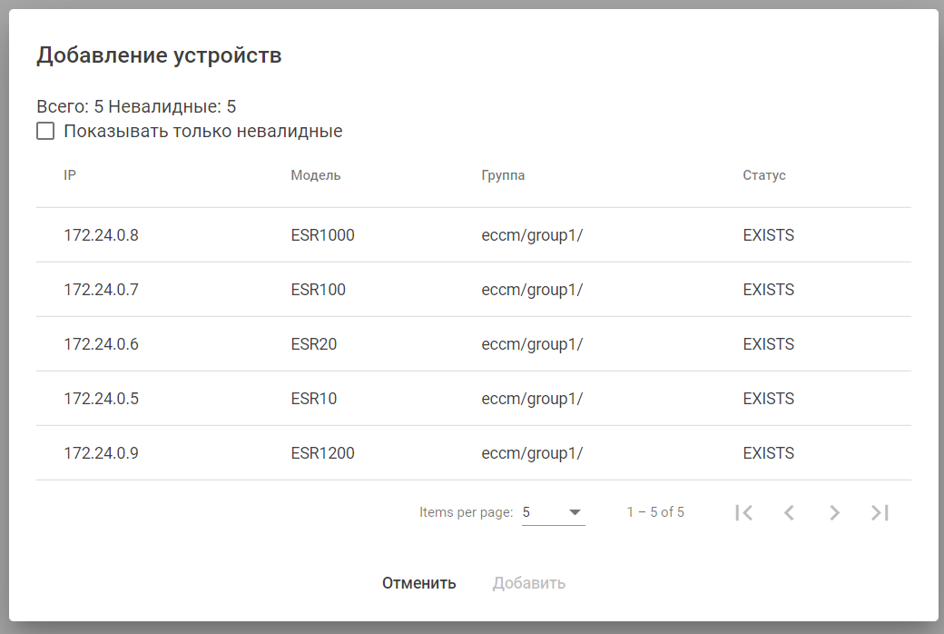
Task: Go to next page arrow
Action: point(834,512)
